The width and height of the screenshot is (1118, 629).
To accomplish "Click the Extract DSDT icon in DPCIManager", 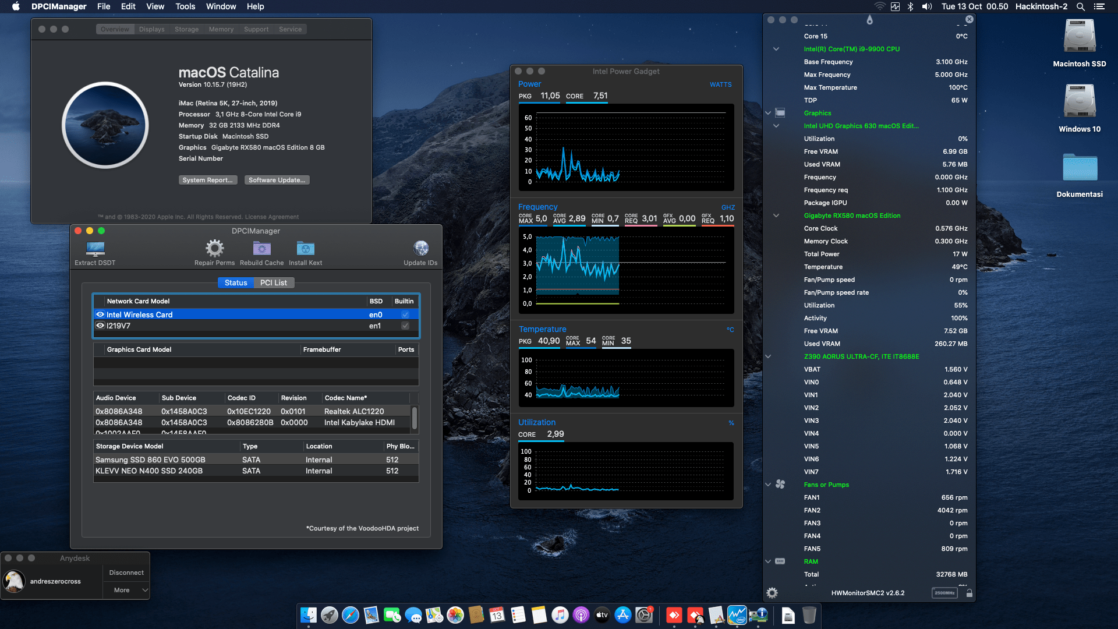I will pos(94,250).
